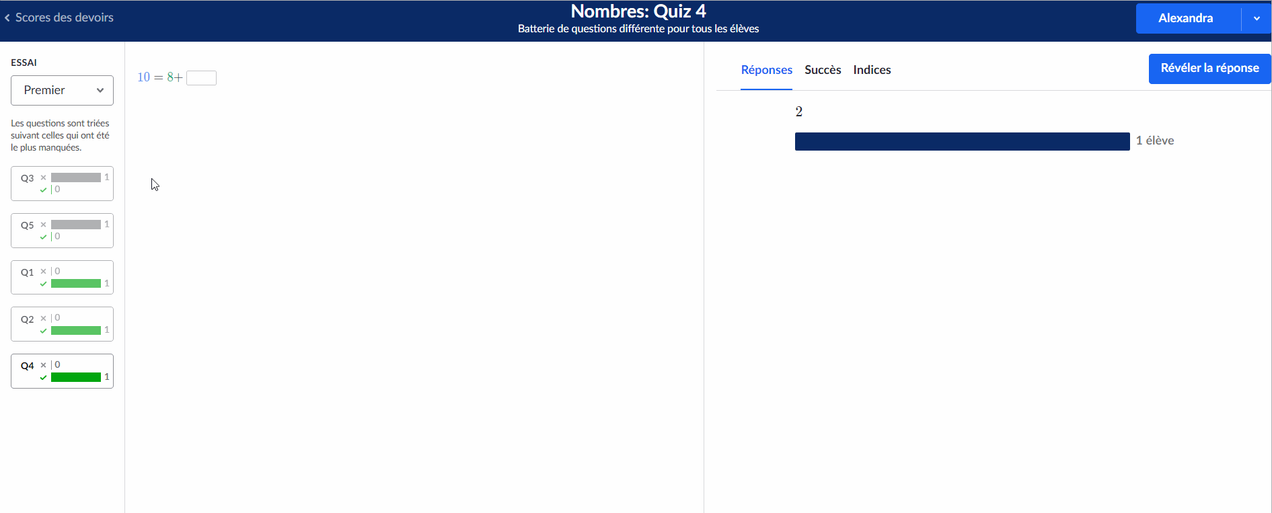This screenshot has width=1272, height=513.
Task: Click the back chevron beside Scores des devoirs
Action: pyautogui.click(x=7, y=18)
